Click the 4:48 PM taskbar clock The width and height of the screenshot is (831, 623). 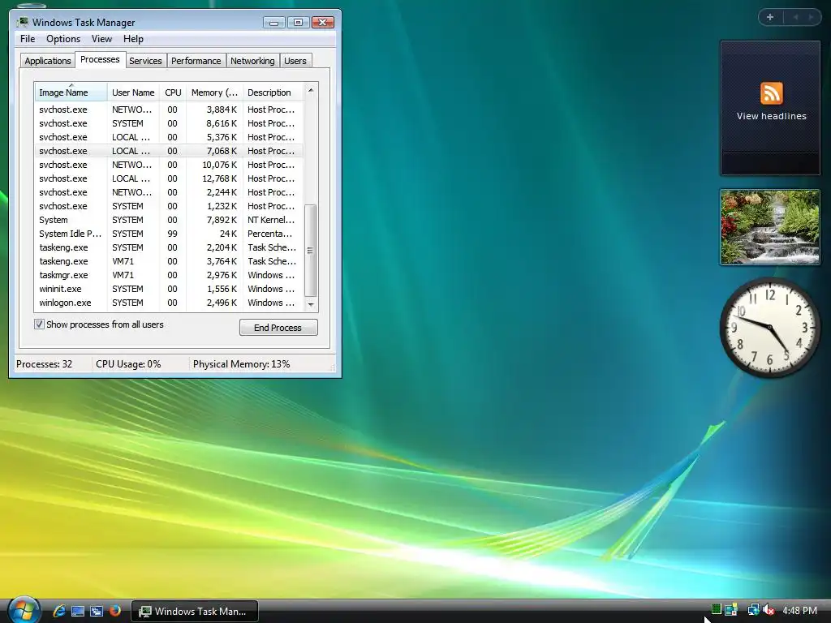[x=799, y=610]
